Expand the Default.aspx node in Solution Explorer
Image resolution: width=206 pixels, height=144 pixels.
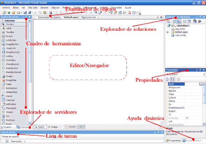167,32
